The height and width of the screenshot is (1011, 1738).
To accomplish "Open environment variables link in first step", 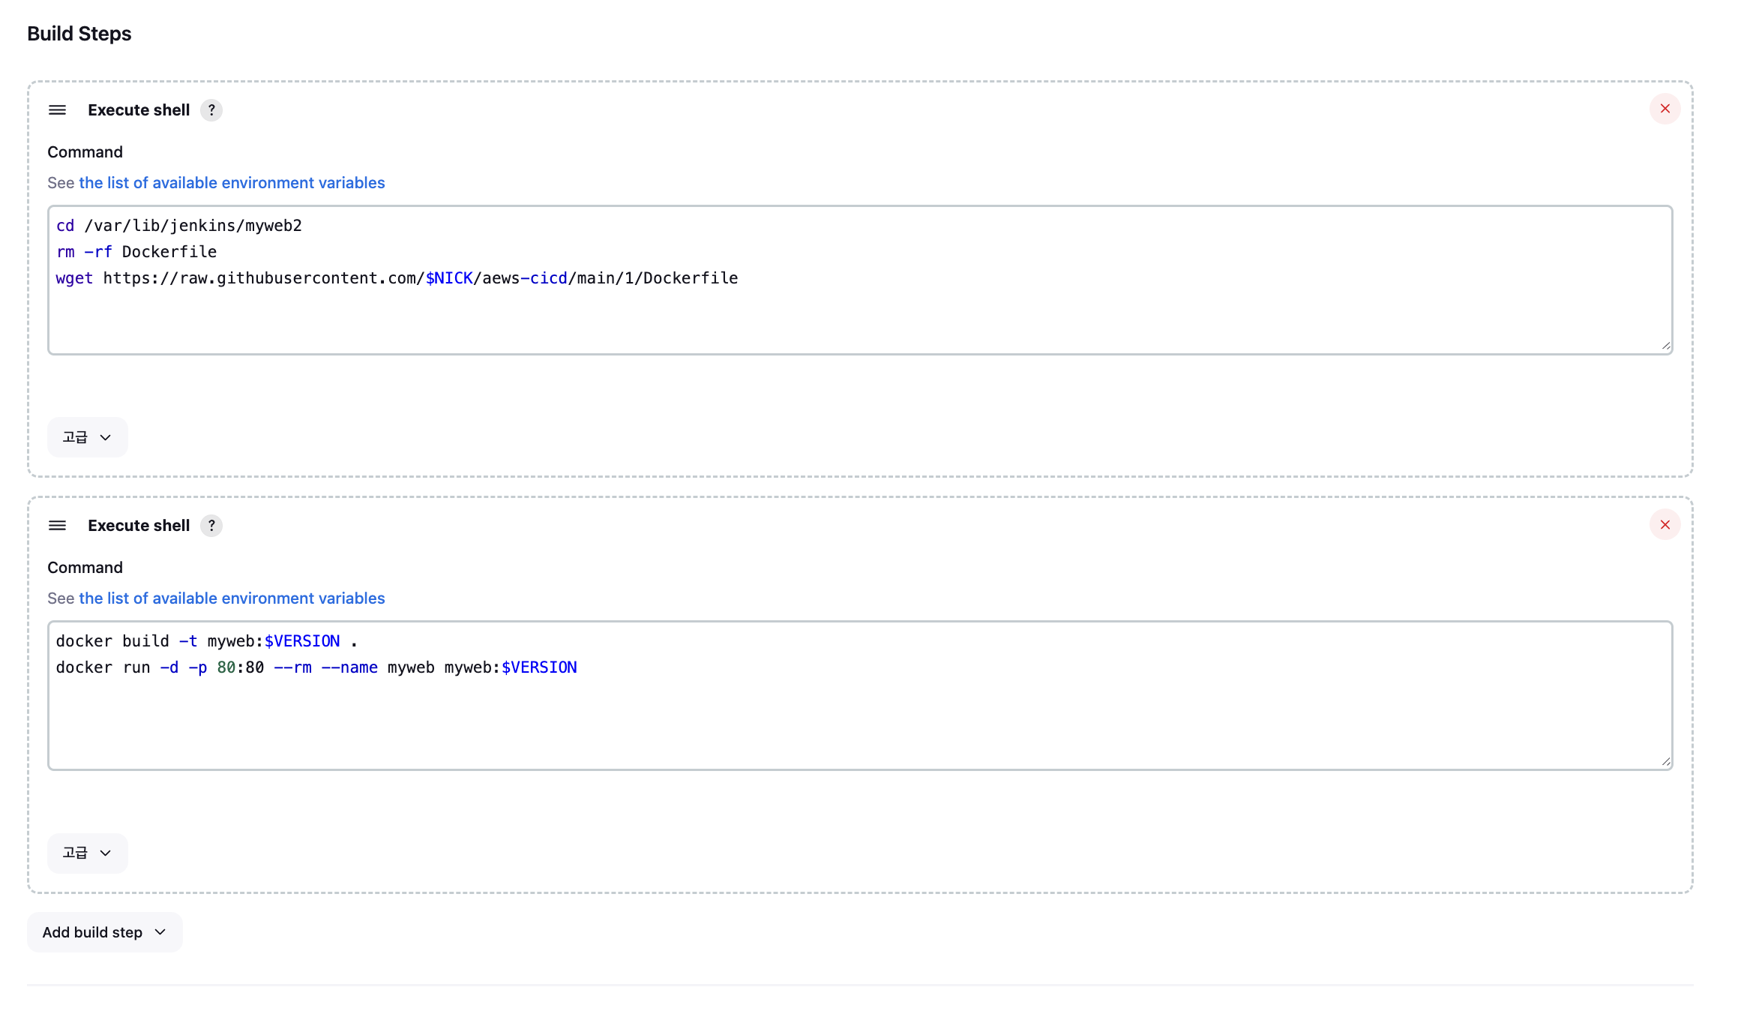I will click(232, 183).
